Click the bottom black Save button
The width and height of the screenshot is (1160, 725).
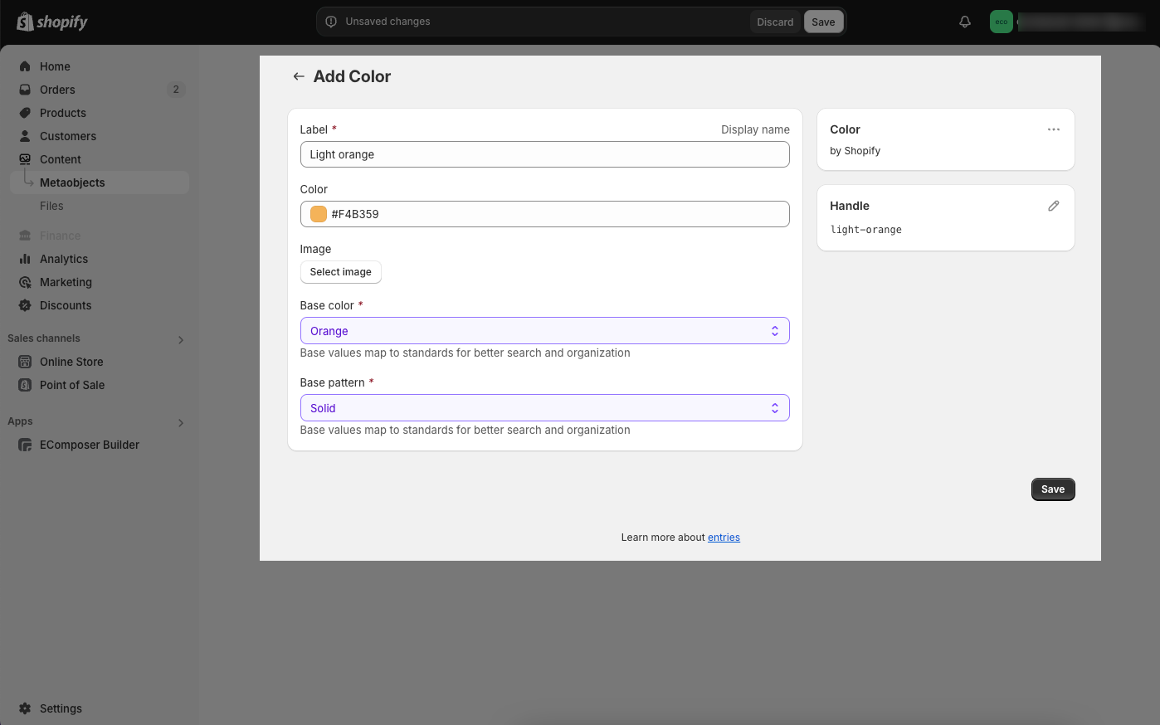(x=1053, y=489)
